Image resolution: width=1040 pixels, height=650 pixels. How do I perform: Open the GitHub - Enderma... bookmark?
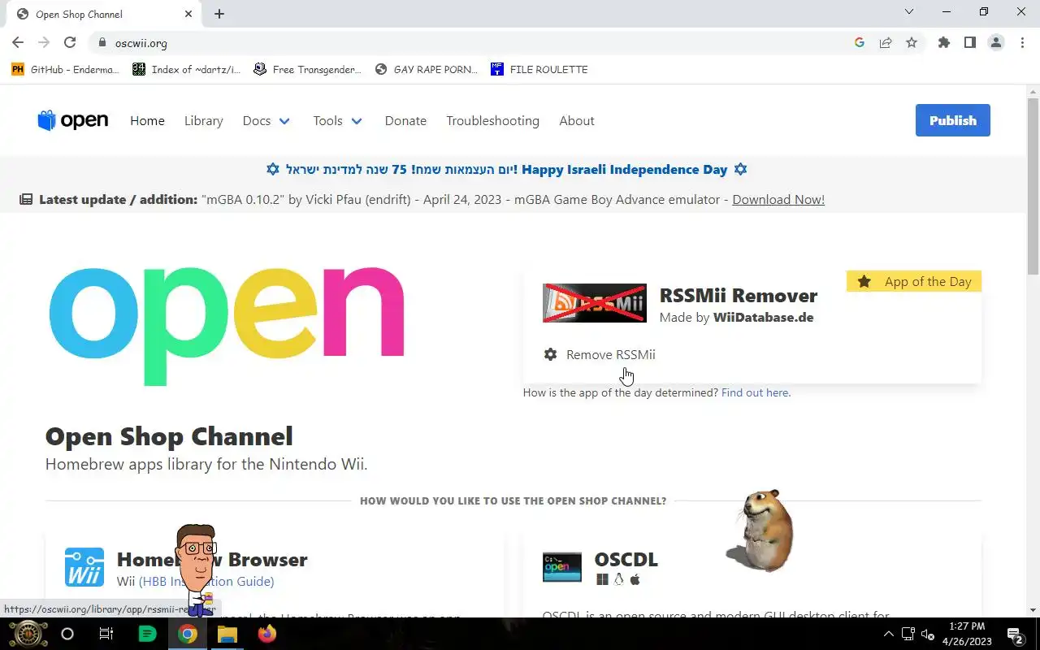[x=66, y=69]
